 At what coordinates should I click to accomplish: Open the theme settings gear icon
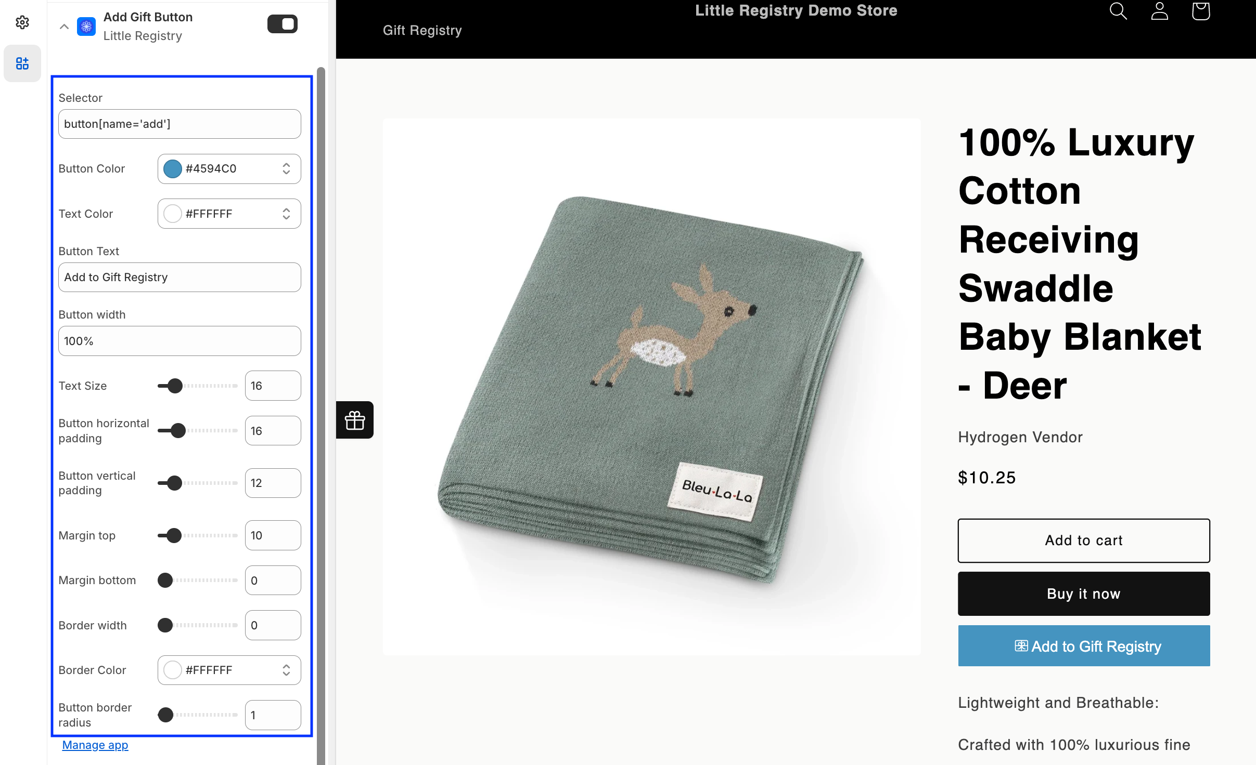tap(22, 22)
